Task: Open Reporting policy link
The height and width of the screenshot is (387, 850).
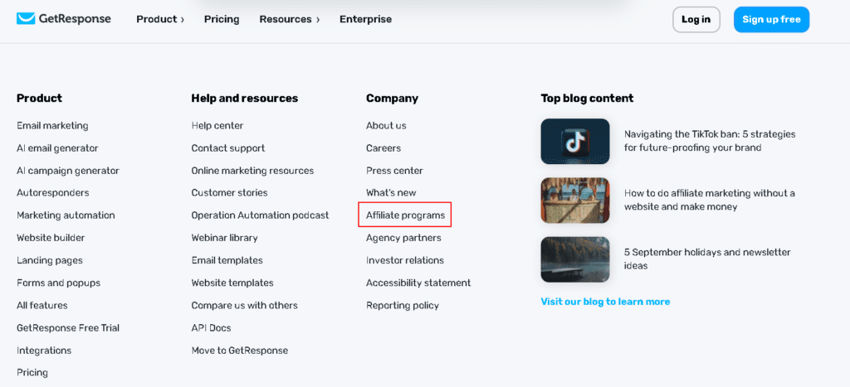Action: (x=403, y=305)
